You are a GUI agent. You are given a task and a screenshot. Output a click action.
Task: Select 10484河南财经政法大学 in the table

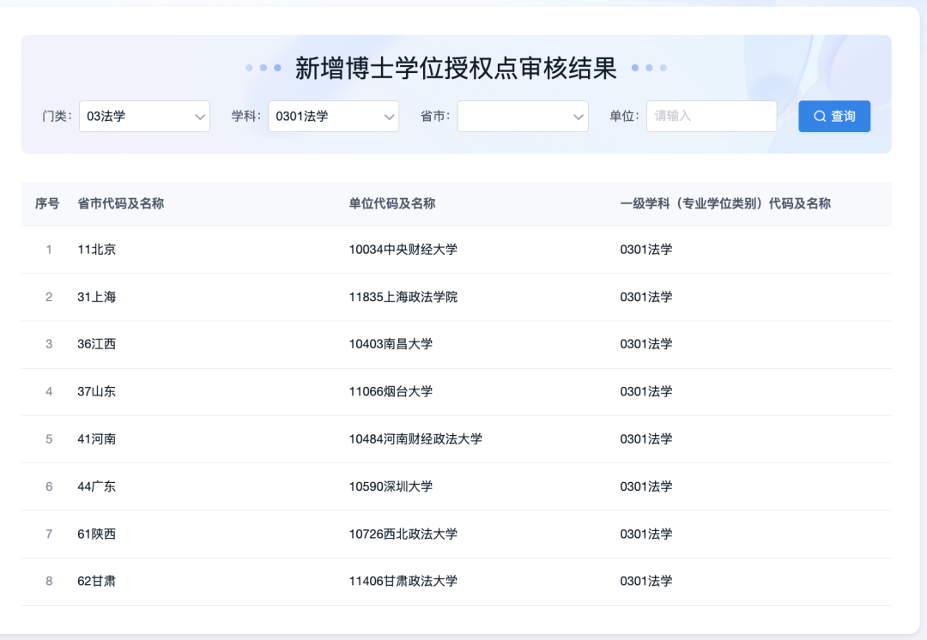pyautogui.click(x=415, y=439)
